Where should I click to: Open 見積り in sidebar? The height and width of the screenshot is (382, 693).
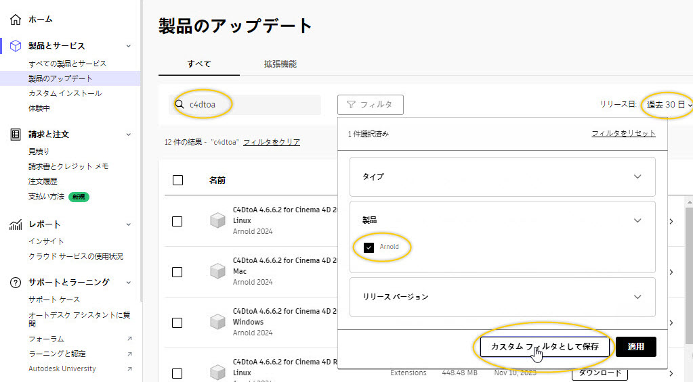point(39,151)
